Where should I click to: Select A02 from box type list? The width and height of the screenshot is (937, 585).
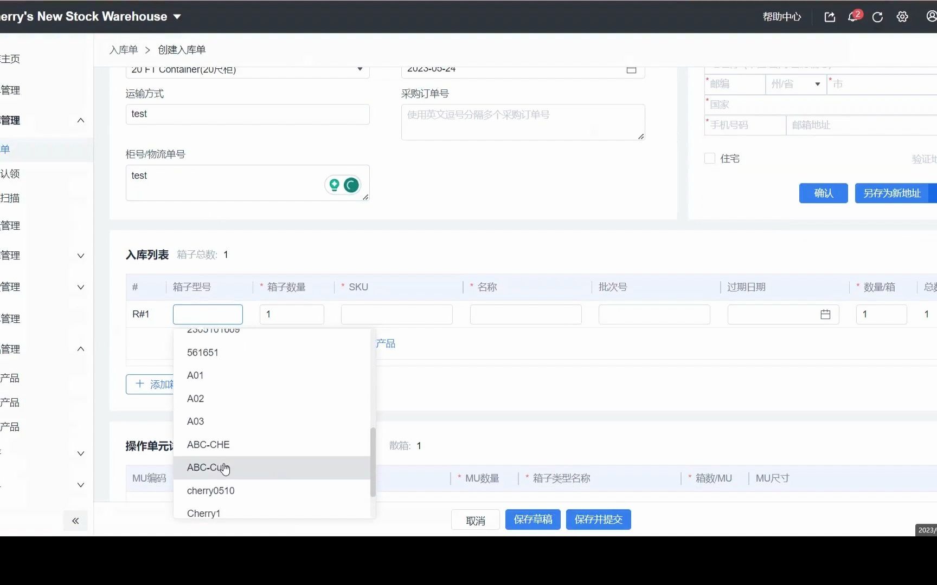[x=272, y=399]
